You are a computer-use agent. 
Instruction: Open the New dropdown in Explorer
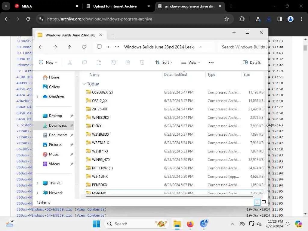pos(48,63)
